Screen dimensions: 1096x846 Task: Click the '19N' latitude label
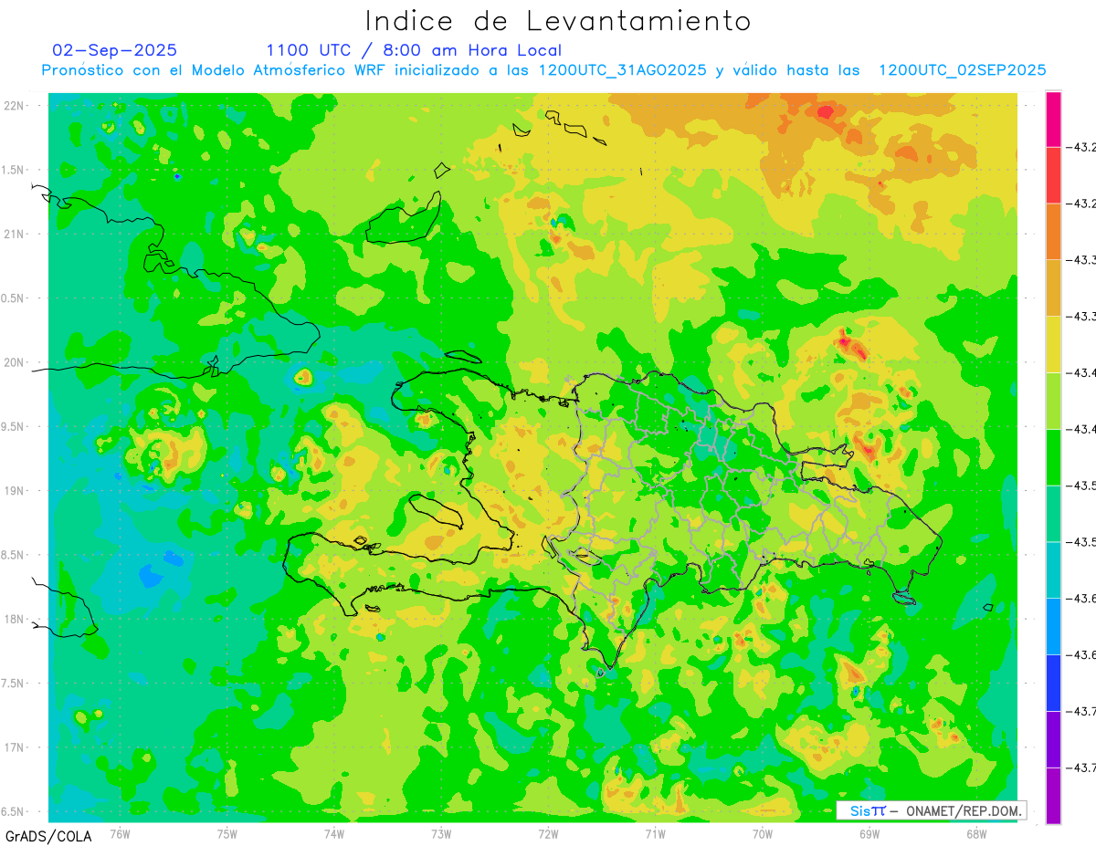pos(14,491)
